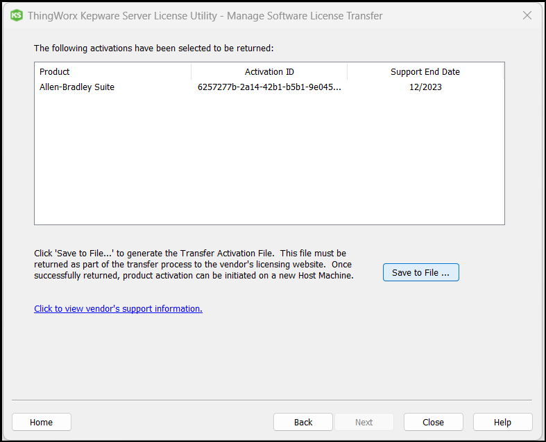Image resolution: width=546 pixels, height=442 pixels.
Task: Go to Home in the wizard
Action: [42, 422]
